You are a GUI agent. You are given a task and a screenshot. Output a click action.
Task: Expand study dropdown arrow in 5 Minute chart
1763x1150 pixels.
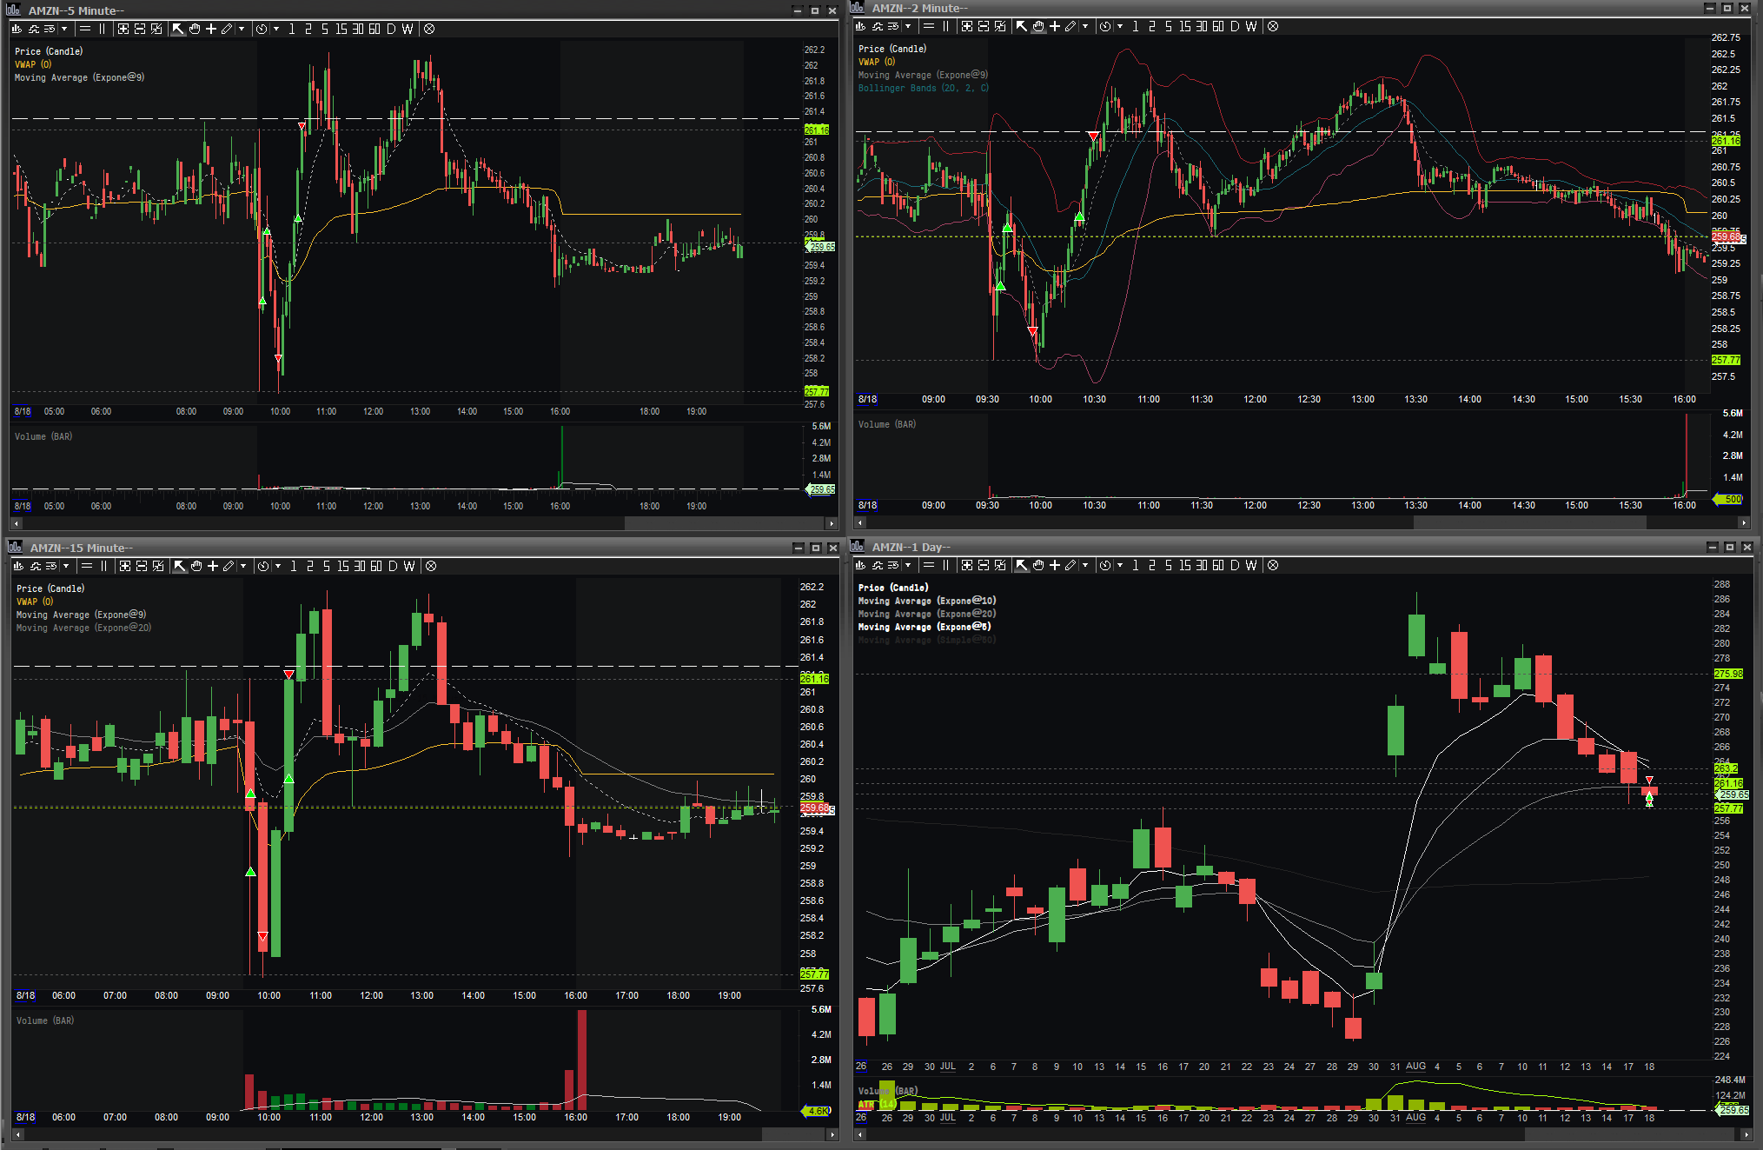pos(64,29)
